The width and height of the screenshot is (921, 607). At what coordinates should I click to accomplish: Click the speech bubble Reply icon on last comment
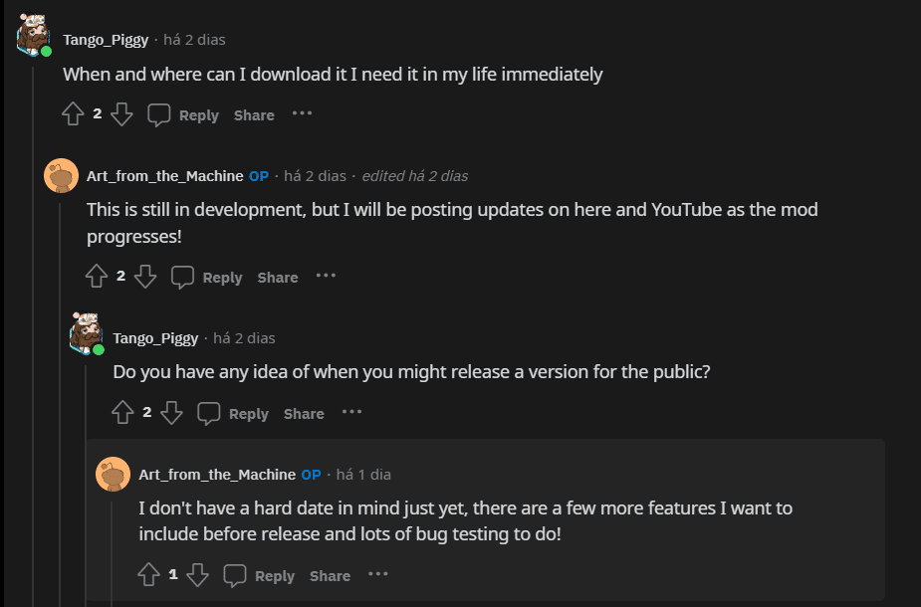[232, 575]
